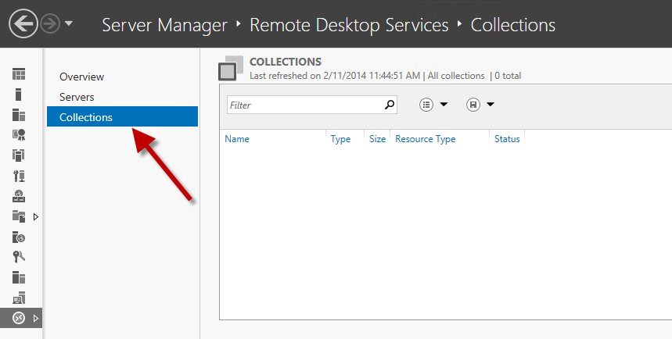This screenshot has height=339, width=672.
Task: Click the certificate ribbon role icon in sidebar
Action: click(x=19, y=135)
